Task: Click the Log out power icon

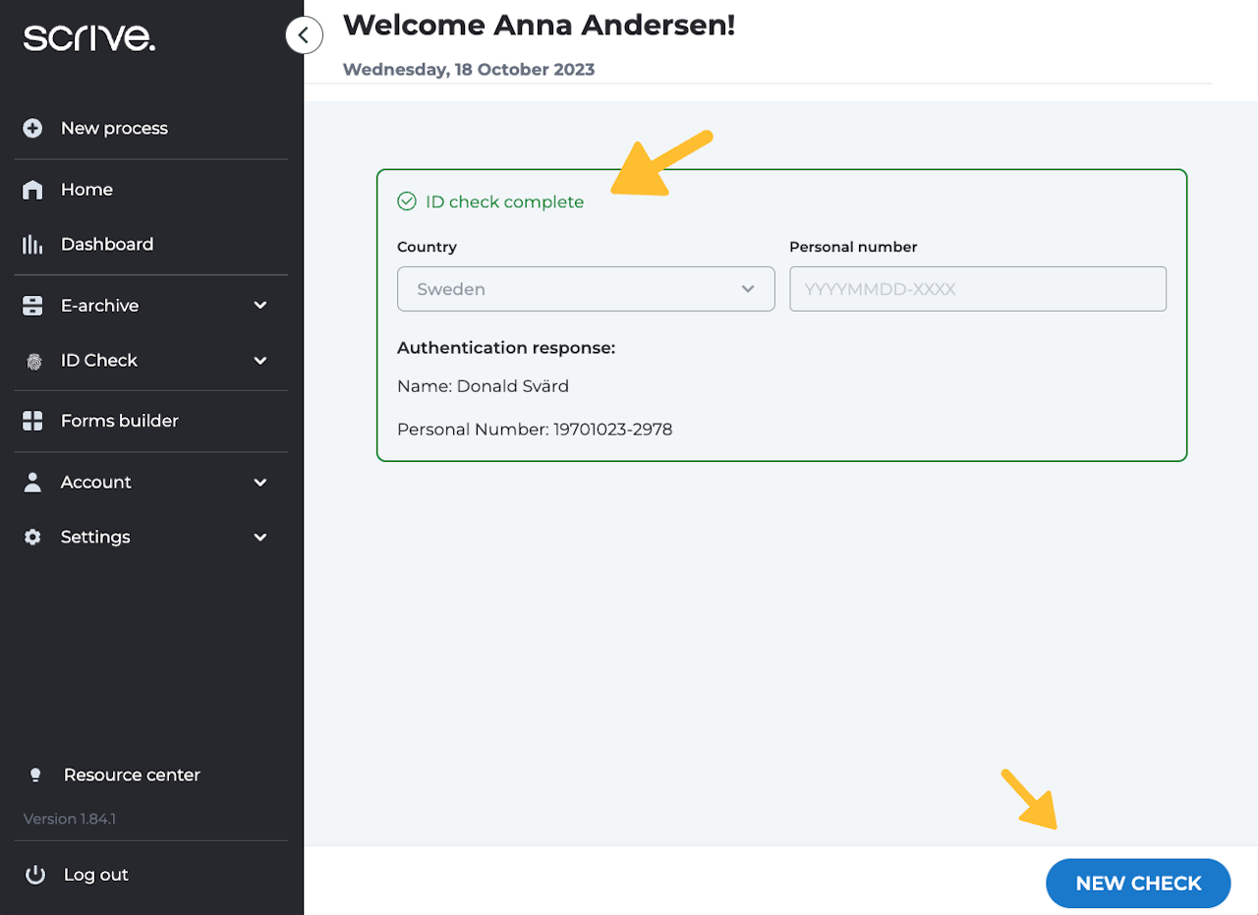Action: [x=35, y=875]
